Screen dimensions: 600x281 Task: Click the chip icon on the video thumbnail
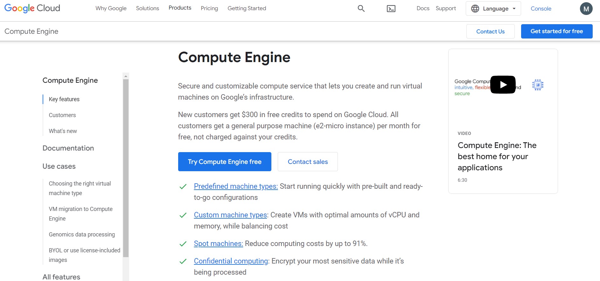[538, 84]
